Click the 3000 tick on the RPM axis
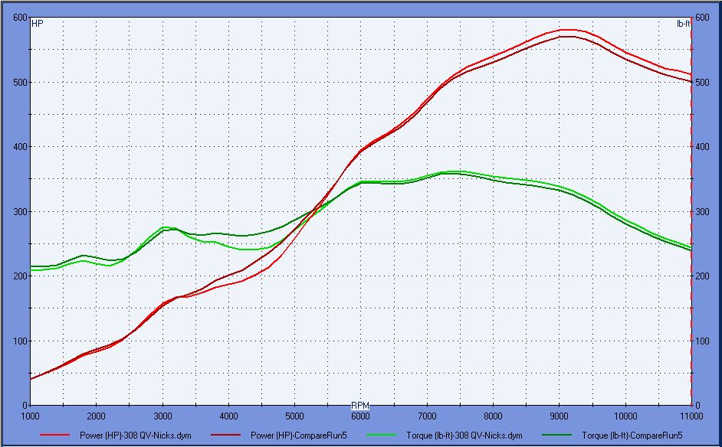722x447 pixels. tap(162, 416)
